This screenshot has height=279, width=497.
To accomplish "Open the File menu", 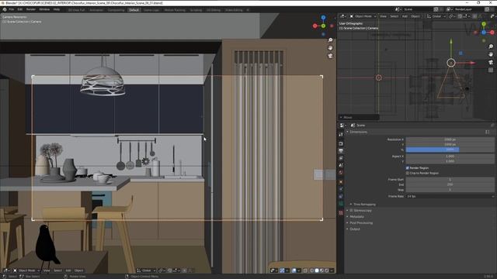I will [12, 9].
